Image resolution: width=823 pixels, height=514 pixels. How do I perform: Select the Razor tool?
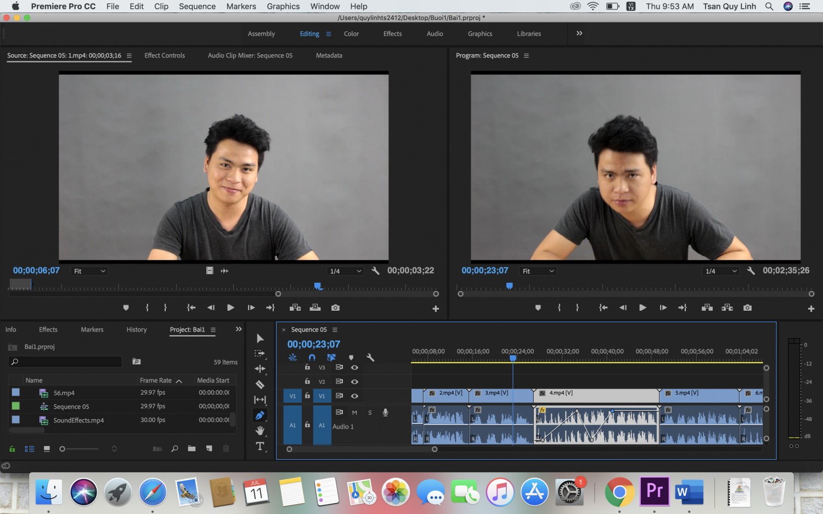(x=260, y=385)
